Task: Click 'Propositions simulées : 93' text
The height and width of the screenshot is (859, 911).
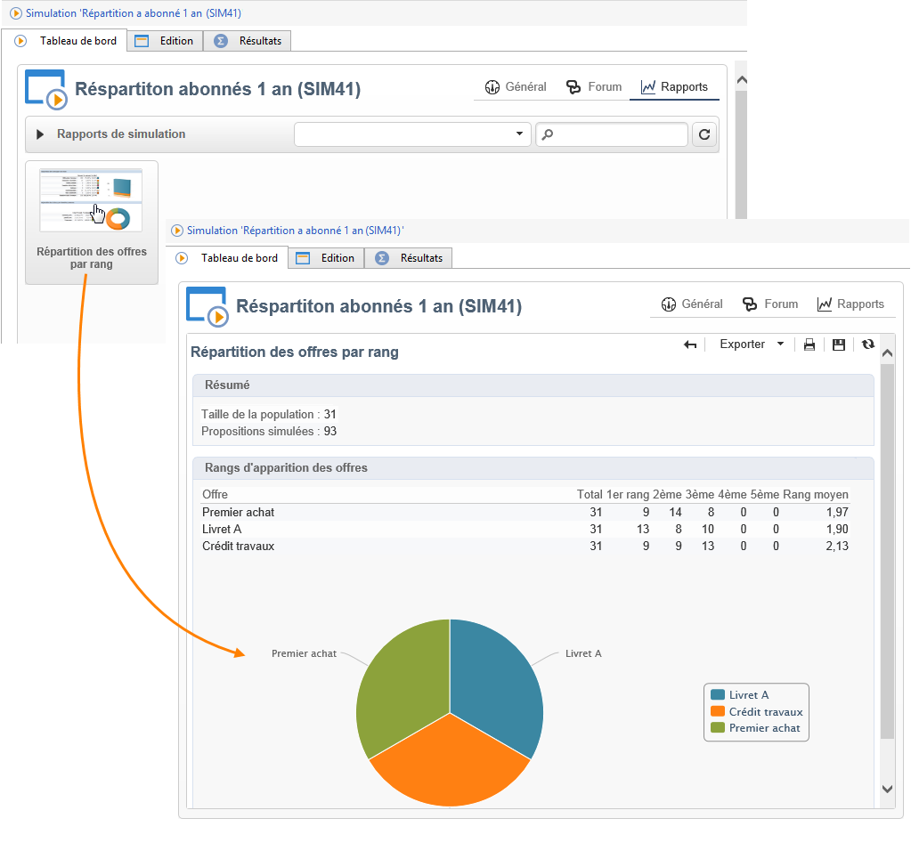Action: pyautogui.click(x=269, y=431)
